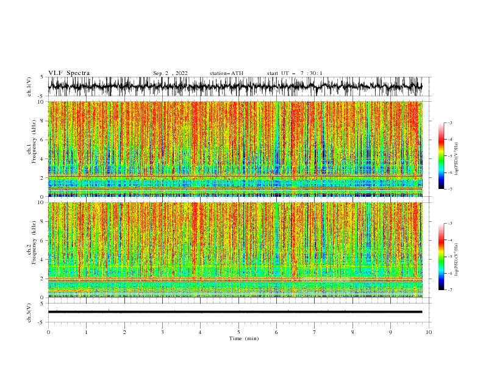Click "0" tick on ch.2 frequency axis

42,297
